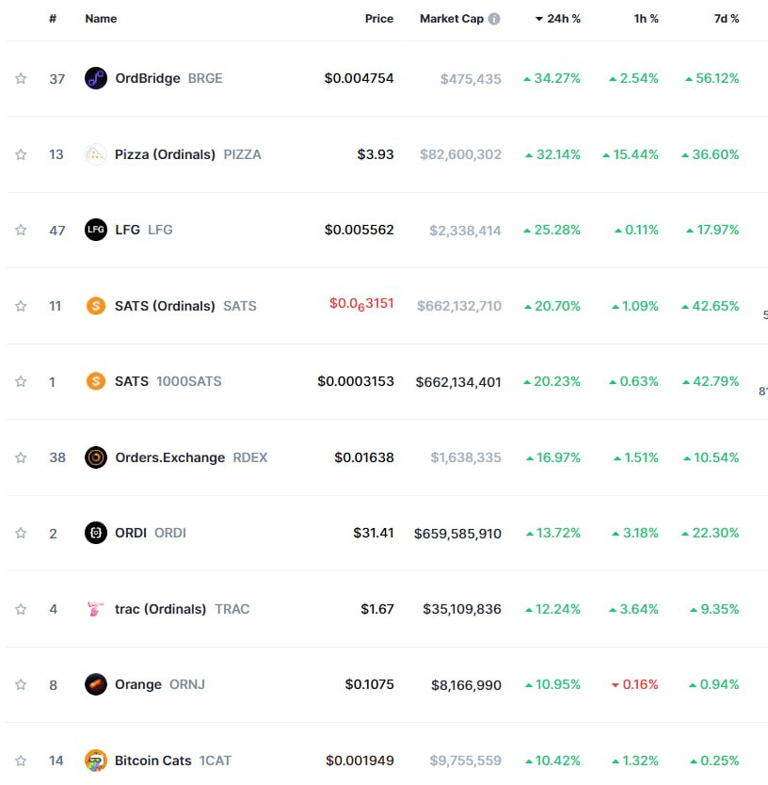This screenshot has width=768, height=785.
Task: Sort the table by Price column header
Action: pos(379,19)
